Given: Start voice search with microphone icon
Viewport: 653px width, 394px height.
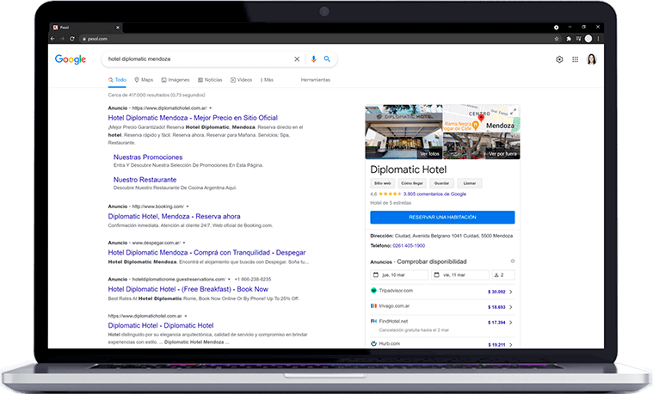Looking at the screenshot, I should pyautogui.click(x=313, y=59).
